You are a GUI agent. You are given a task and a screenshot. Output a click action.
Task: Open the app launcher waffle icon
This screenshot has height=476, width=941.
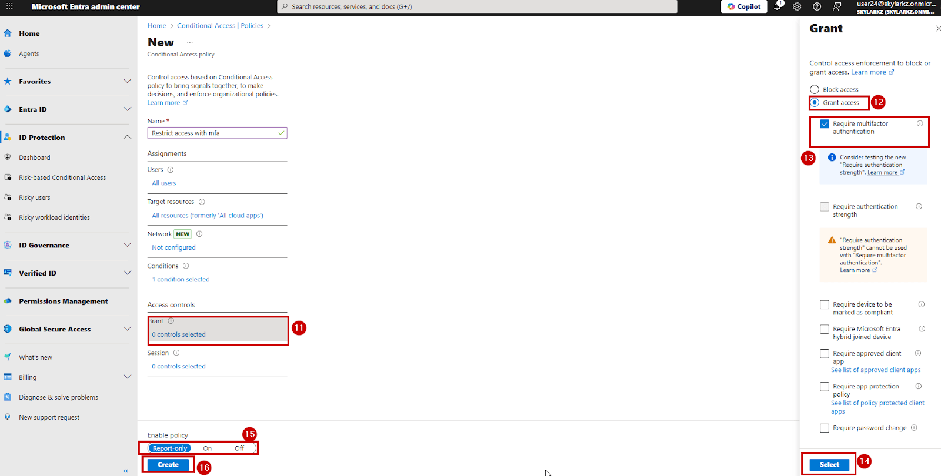(x=9, y=6)
